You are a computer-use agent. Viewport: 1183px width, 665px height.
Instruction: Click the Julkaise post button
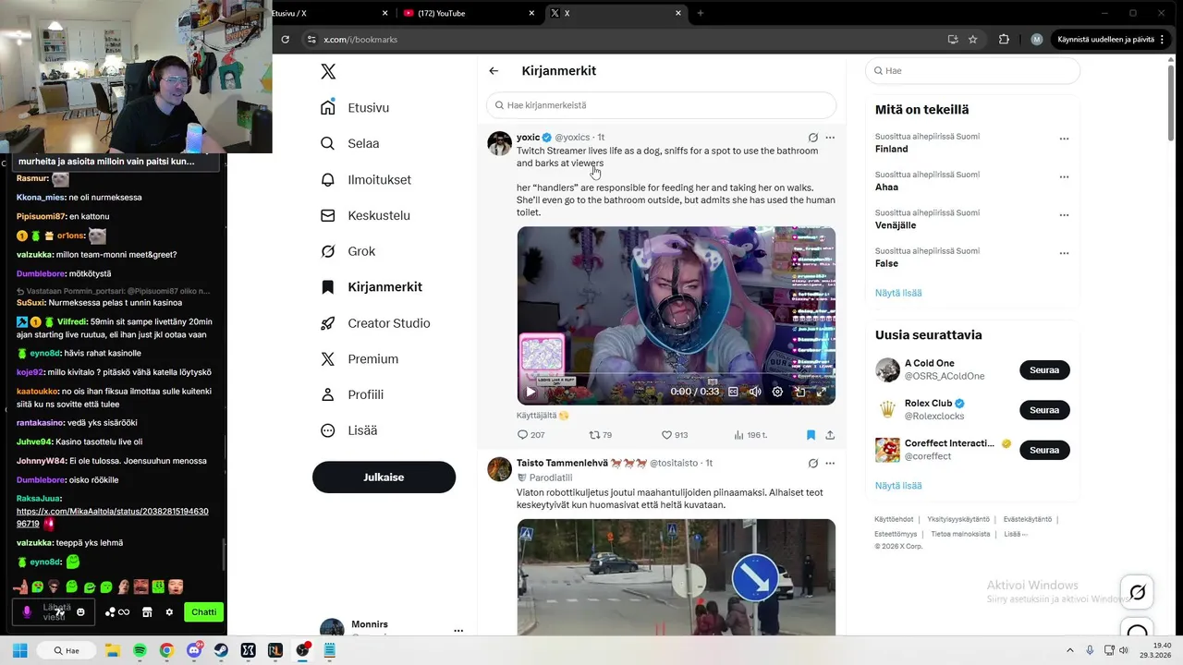click(x=384, y=478)
